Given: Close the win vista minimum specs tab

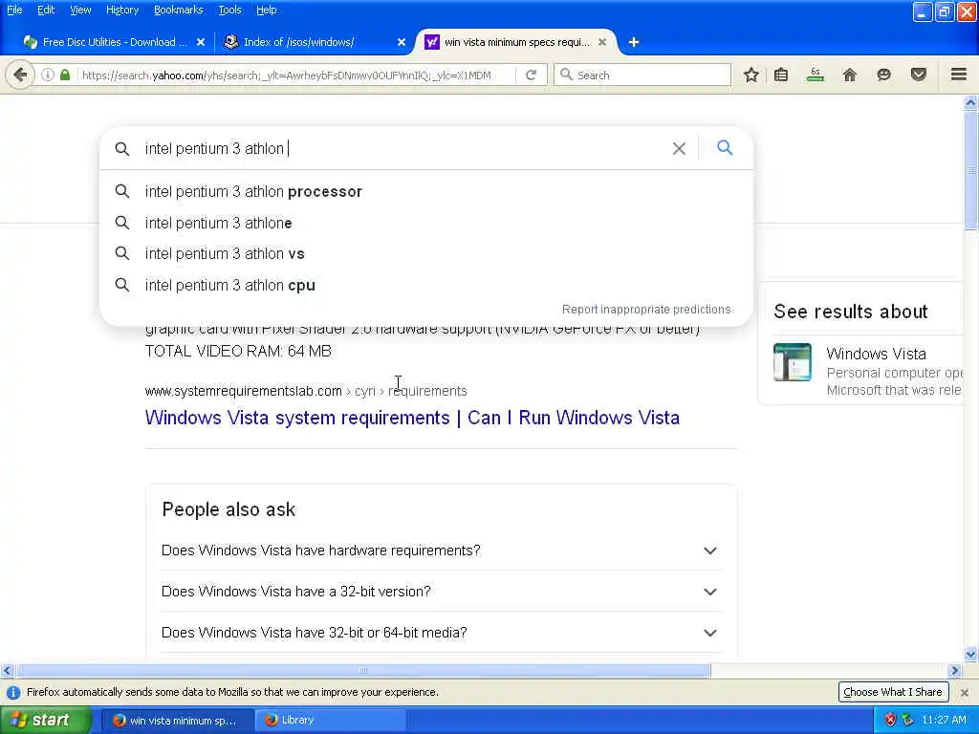Looking at the screenshot, I should pos(602,42).
